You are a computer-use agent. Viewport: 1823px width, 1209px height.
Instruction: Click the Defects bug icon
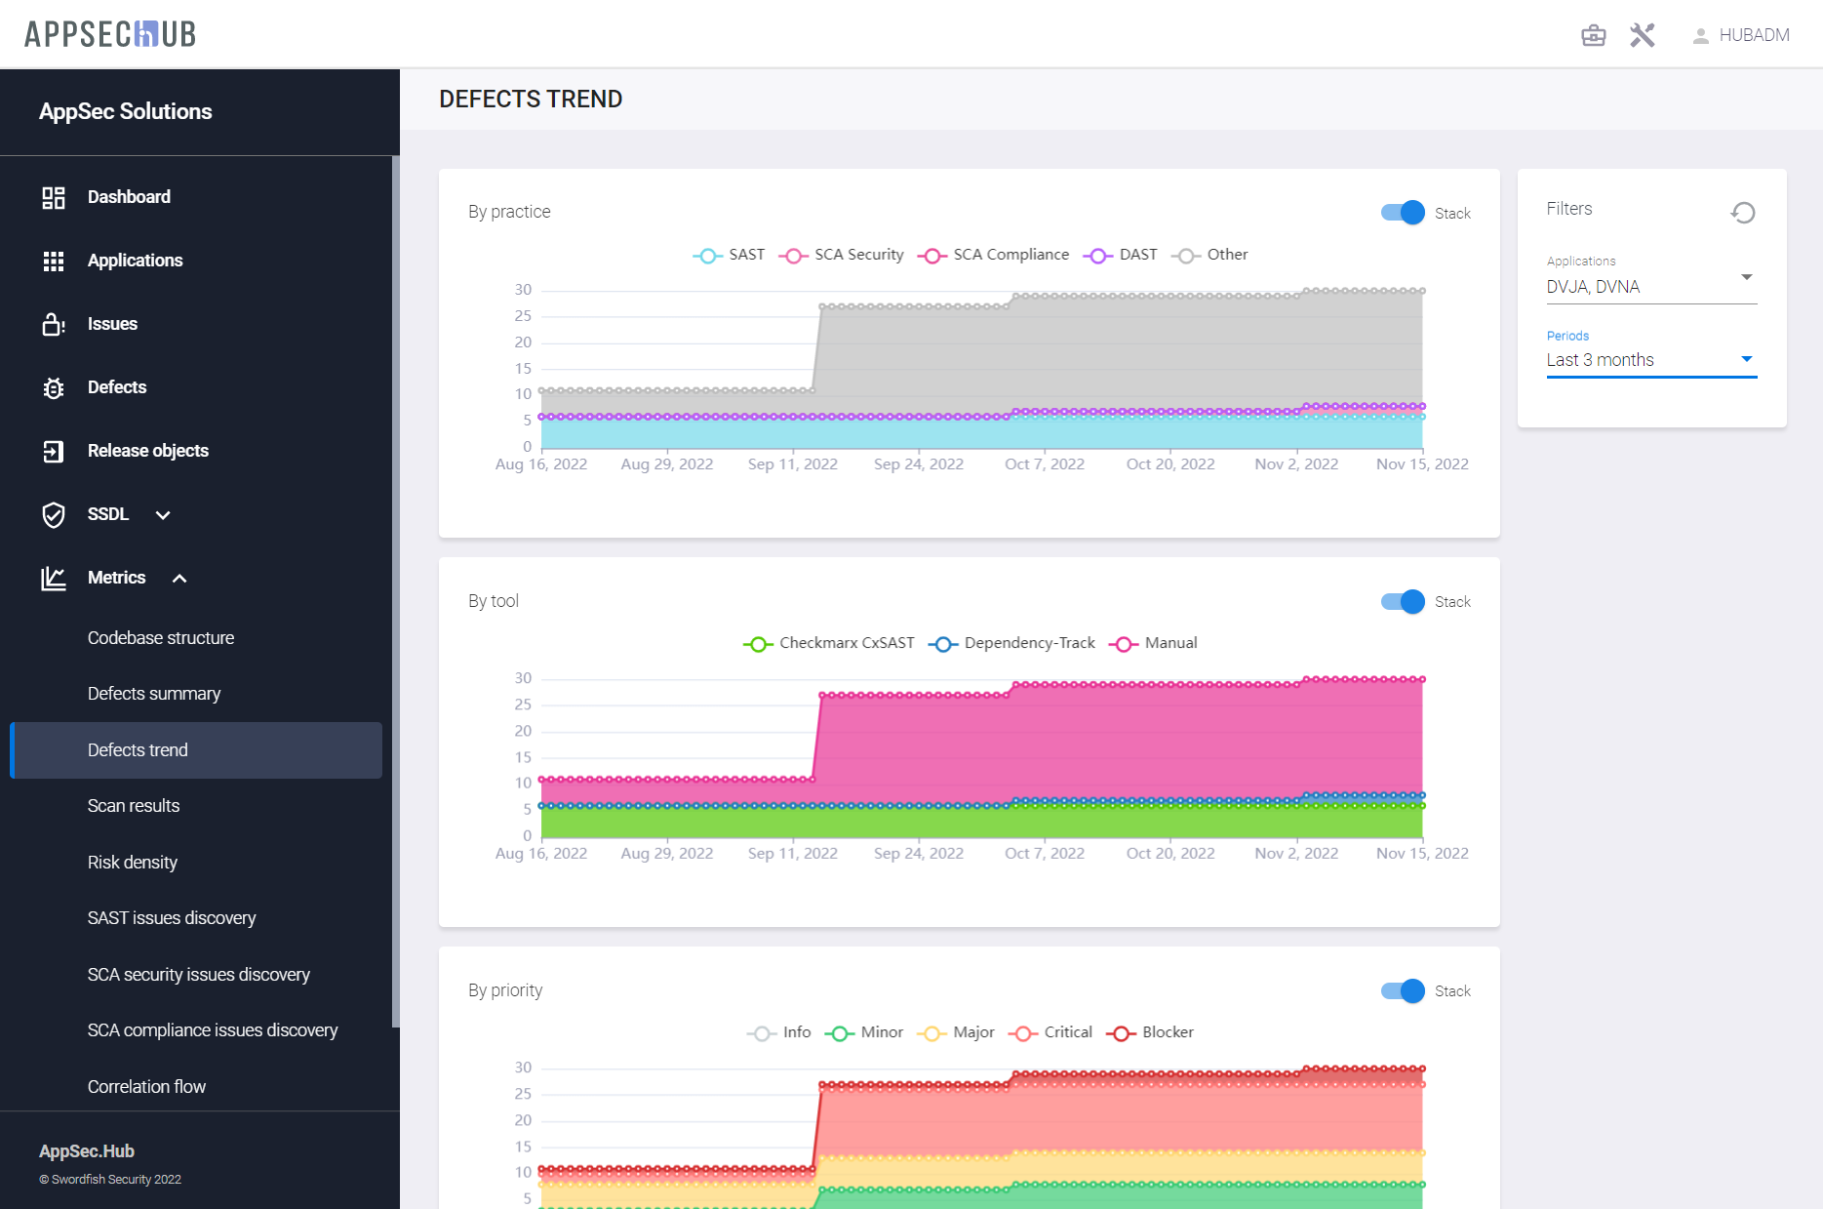click(54, 387)
